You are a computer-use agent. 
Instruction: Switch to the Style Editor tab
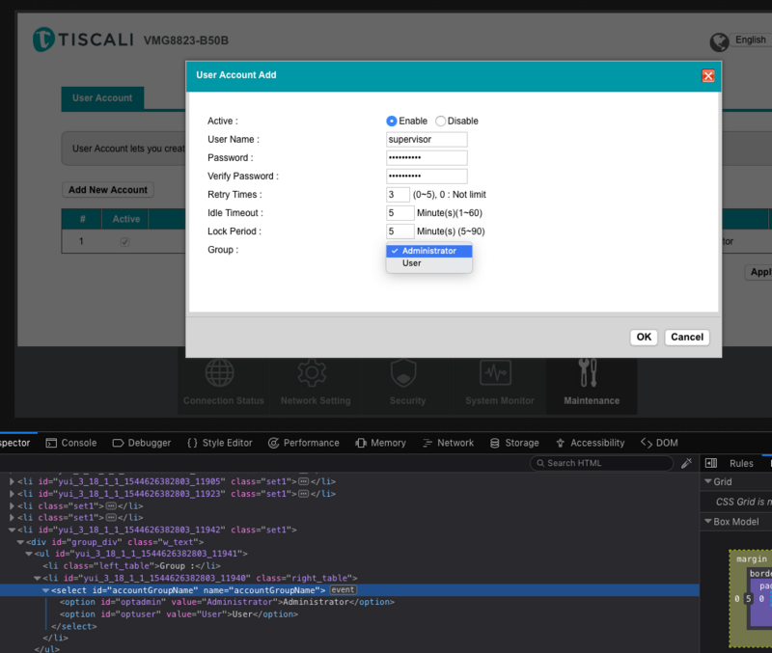tap(220, 443)
